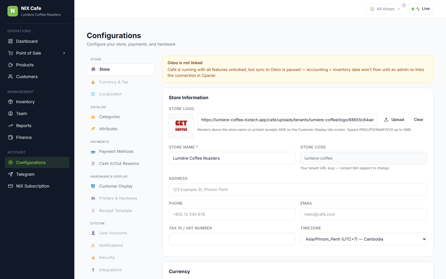446x279 pixels.
Task: Click the NIX Subscription card icon
Action: click(x=11, y=186)
